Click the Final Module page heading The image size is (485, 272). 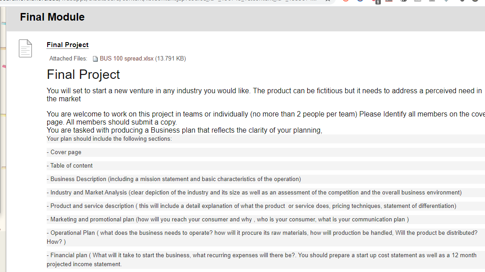[52, 17]
